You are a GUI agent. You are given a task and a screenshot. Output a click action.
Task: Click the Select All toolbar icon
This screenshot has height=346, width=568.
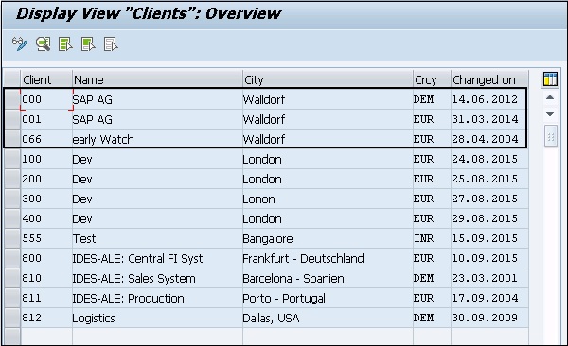coord(65,44)
